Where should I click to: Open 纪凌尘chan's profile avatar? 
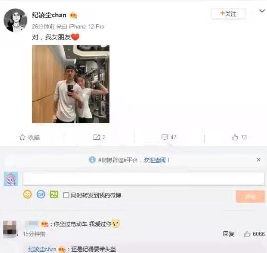click(x=15, y=20)
